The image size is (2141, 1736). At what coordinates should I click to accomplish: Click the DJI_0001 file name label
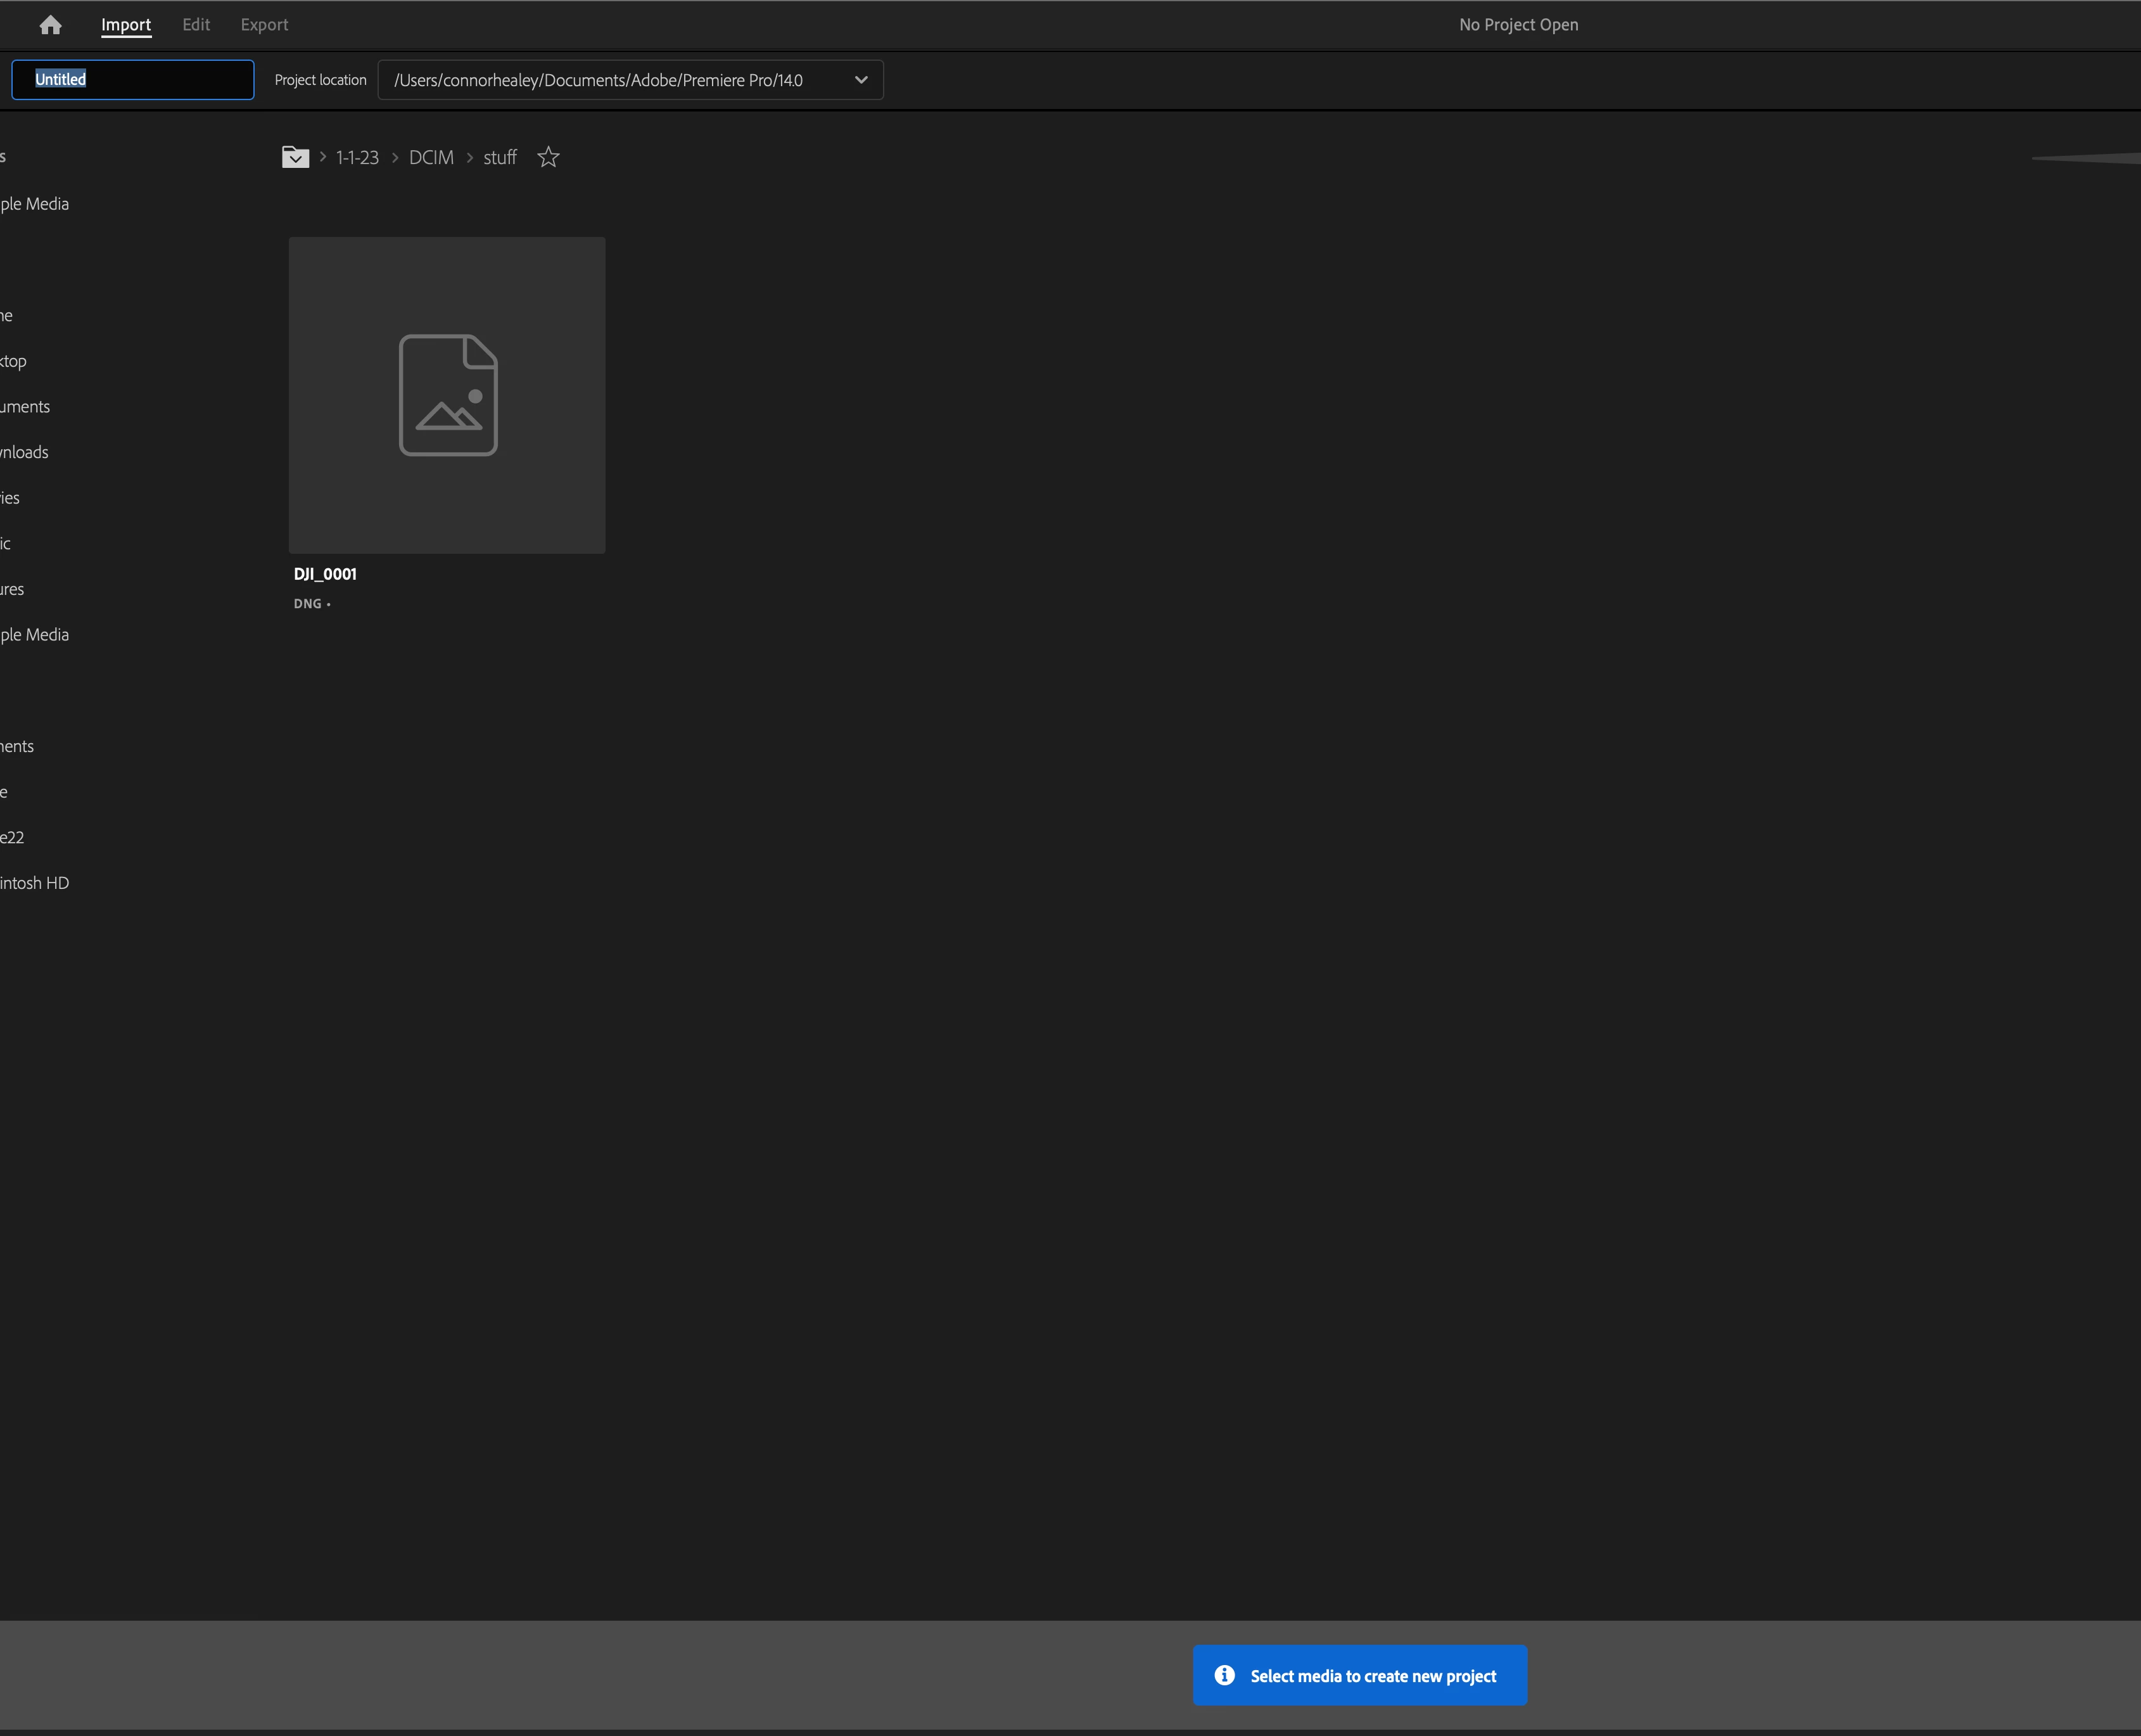pyautogui.click(x=325, y=574)
